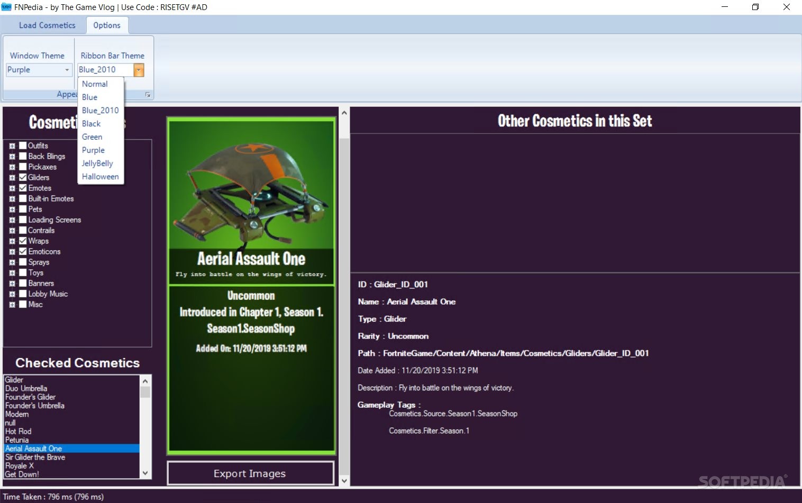Open Appearance group dialog launcher icon

click(x=148, y=95)
